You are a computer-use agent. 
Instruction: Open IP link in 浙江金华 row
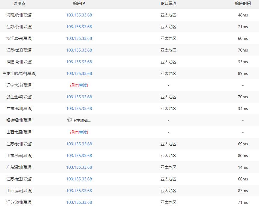(x=79, y=97)
